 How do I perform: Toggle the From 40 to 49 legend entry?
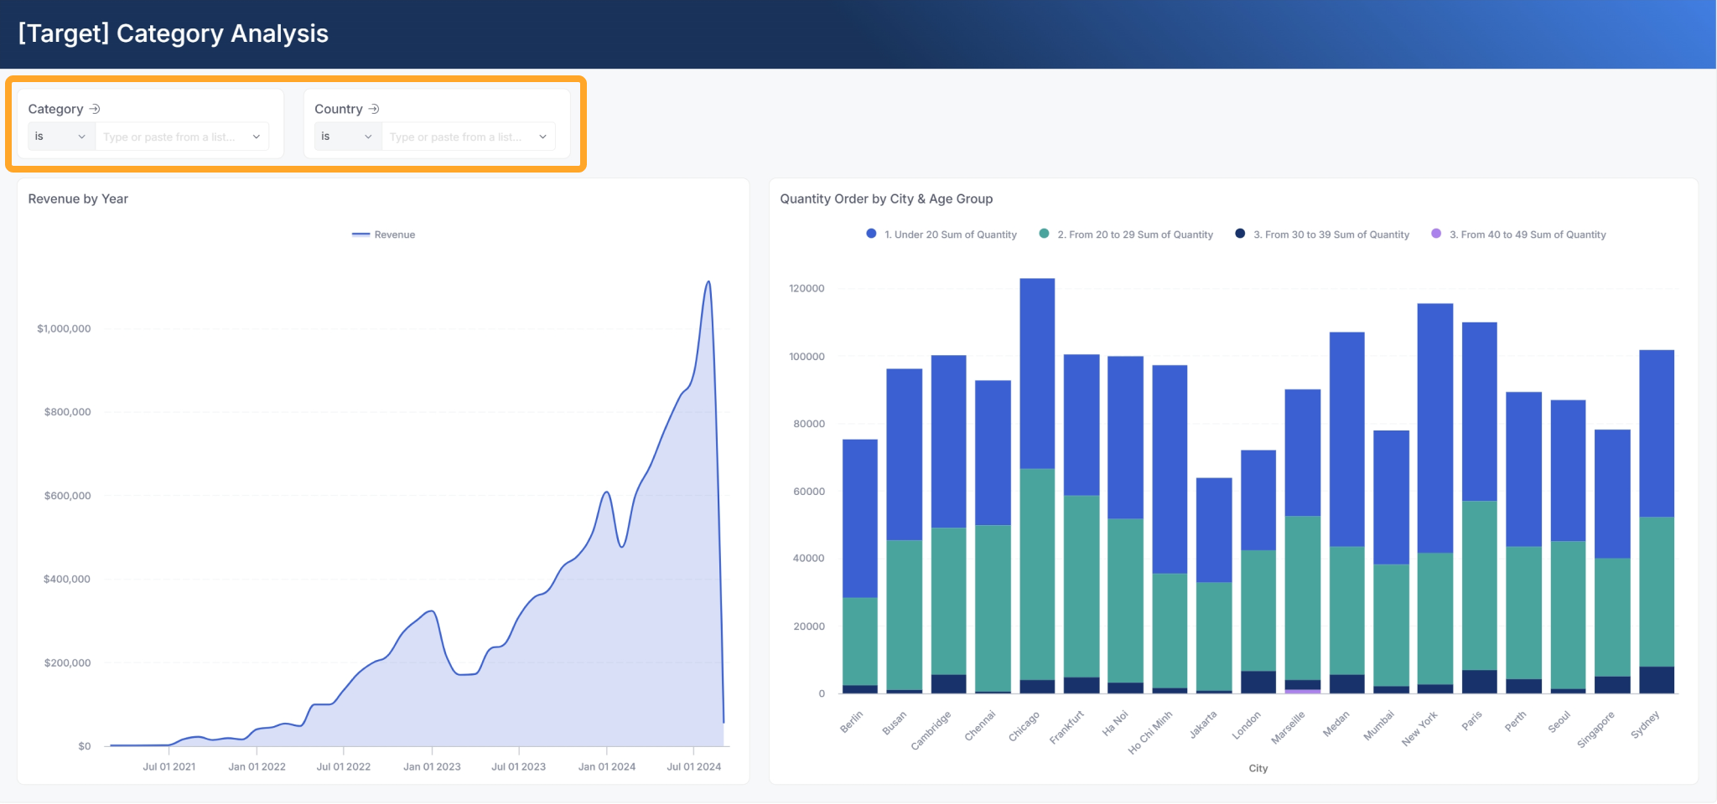click(1518, 234)
